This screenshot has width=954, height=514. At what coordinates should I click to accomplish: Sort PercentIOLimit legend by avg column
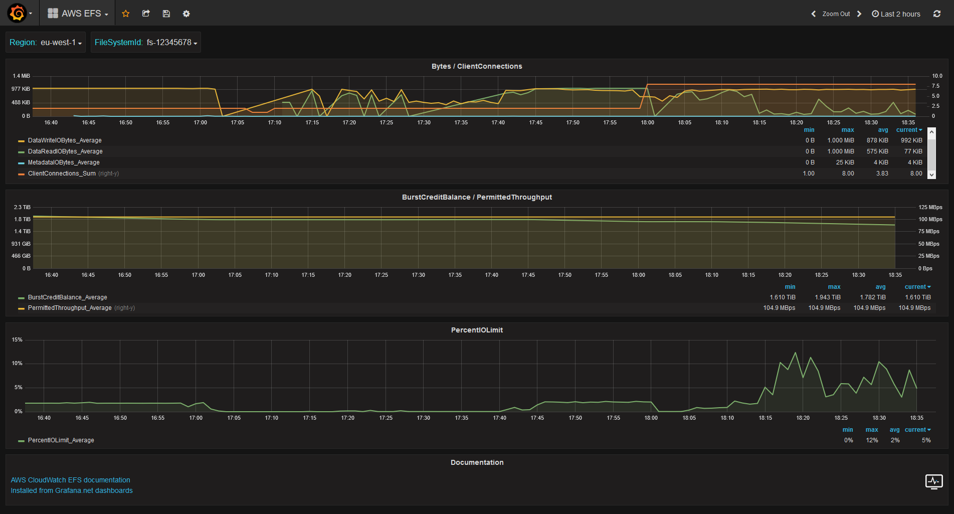tap(895, 430)
